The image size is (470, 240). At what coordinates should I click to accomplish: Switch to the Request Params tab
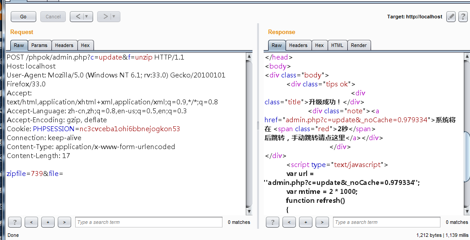pyautogui.click(x=39, y=45)
